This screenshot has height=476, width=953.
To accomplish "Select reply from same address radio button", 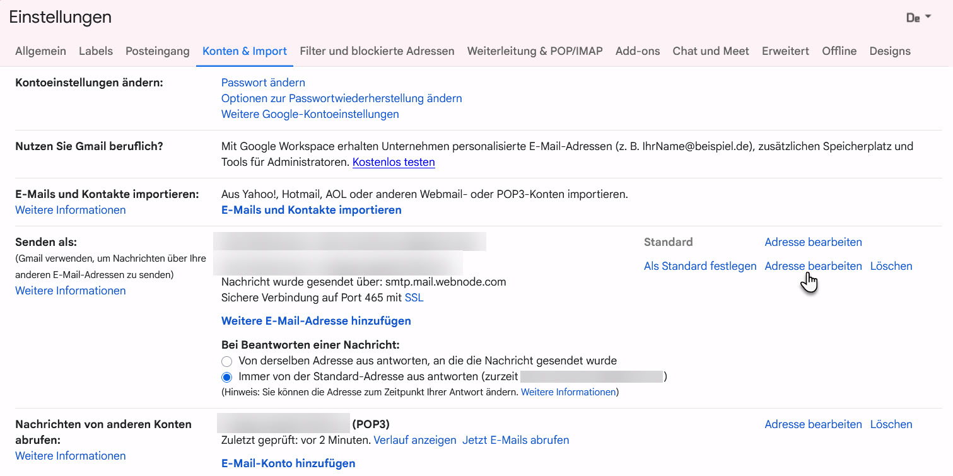I will click(226, 361).
